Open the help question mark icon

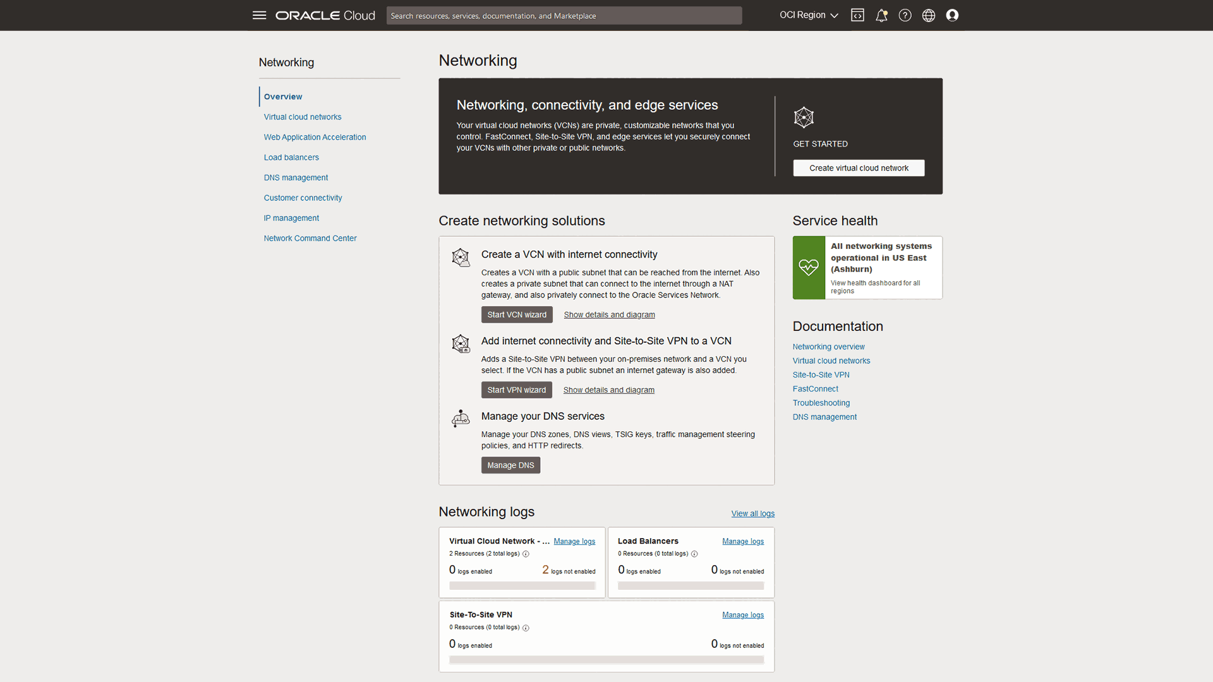tap(905, 15)
